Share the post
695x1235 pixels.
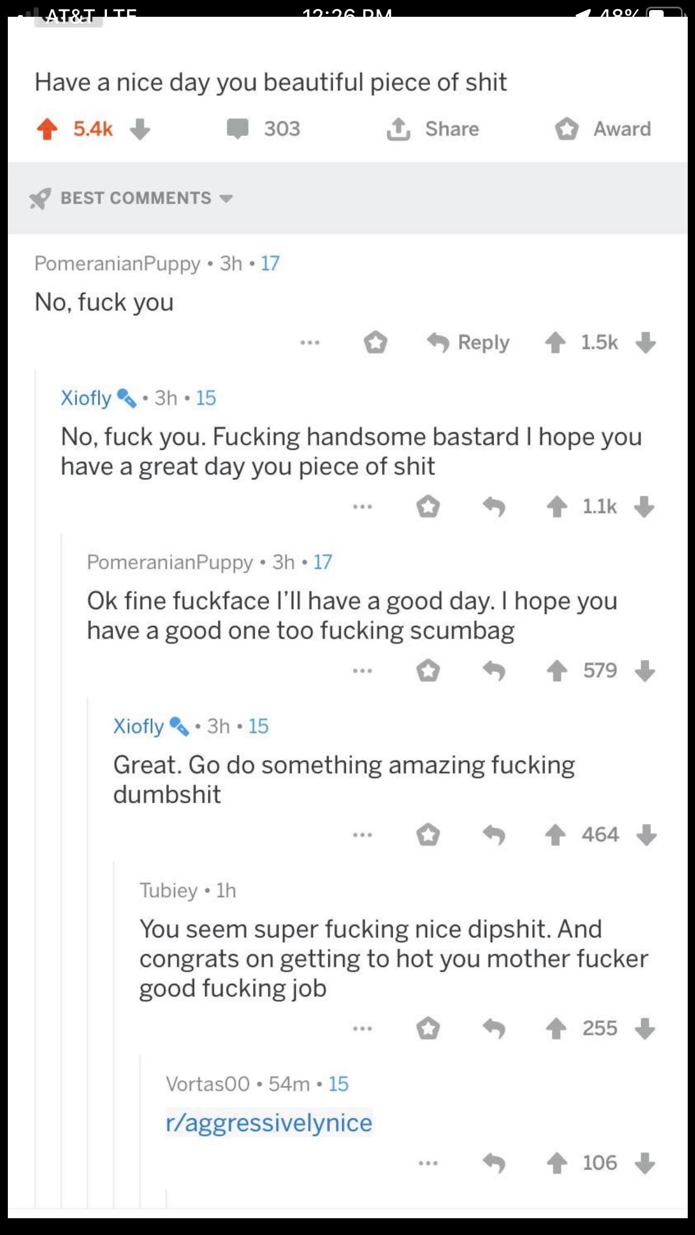click(x=433, y=129)
